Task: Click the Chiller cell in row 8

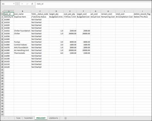Action: pyautogui.click(x=22, y=34)
